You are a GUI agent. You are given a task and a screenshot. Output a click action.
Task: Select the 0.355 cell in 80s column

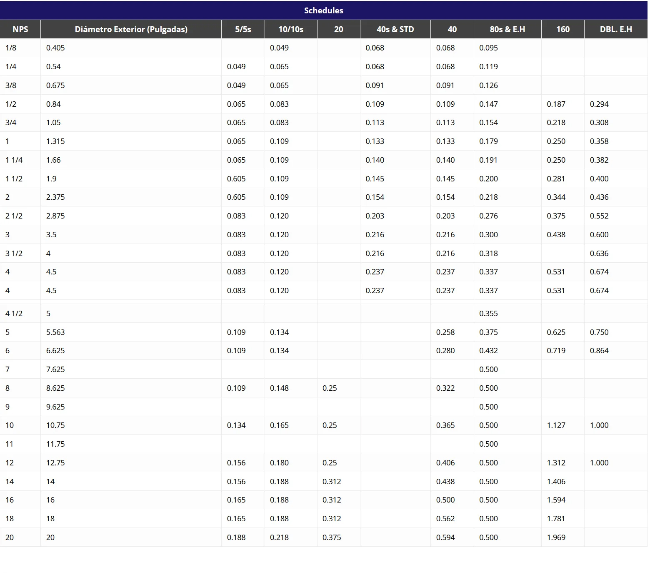point(488,314)
